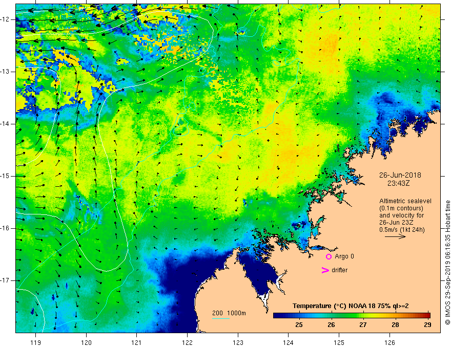Click longitude axis label 124
This screenshot has width=451, height=348.
coord(289,342)
